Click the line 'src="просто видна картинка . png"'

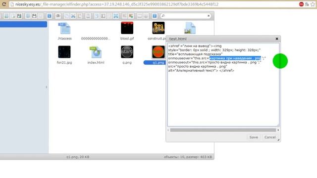pyautogui.click(x=198, y=66)
